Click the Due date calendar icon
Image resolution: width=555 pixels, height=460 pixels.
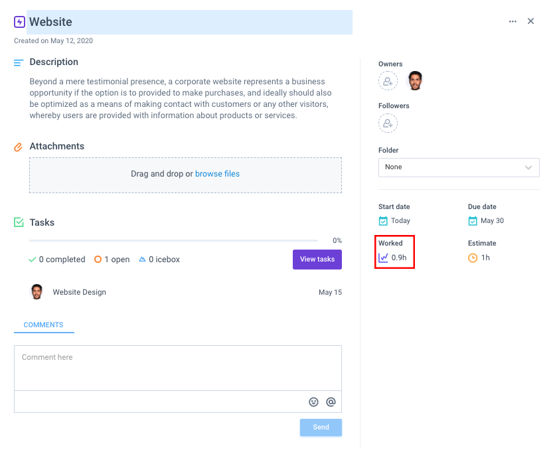click(x=473, y=221)
